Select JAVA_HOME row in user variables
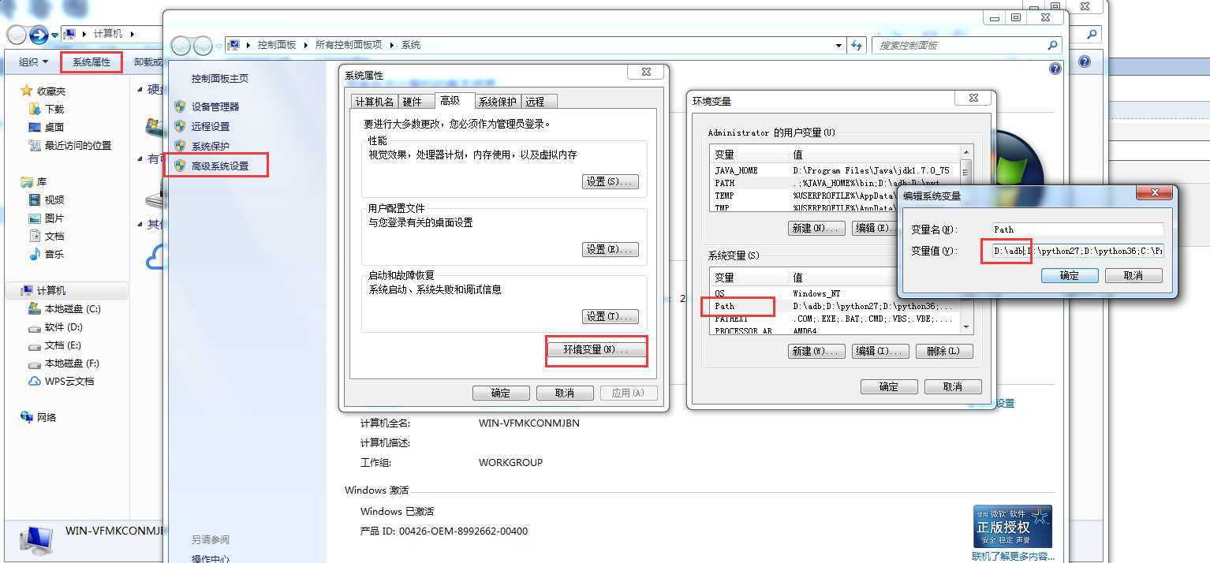Image resolution: width=1210 pixels, height=563 pixels. (835, 170)
